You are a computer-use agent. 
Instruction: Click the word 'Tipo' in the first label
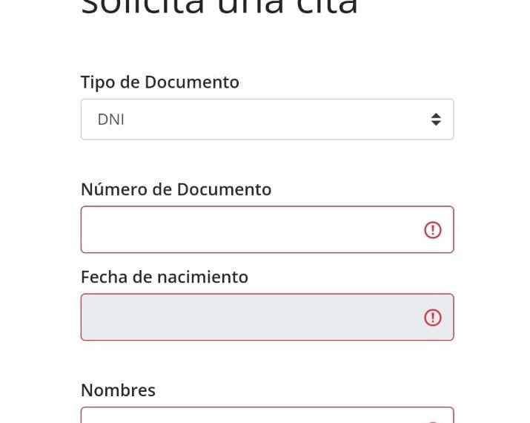coord(98,82)
